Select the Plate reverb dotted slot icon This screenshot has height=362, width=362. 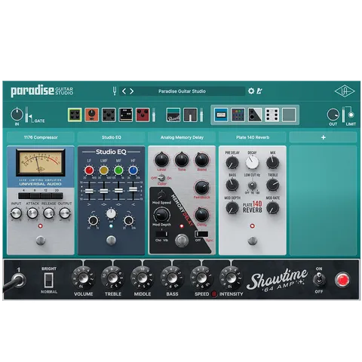[272, 115]
